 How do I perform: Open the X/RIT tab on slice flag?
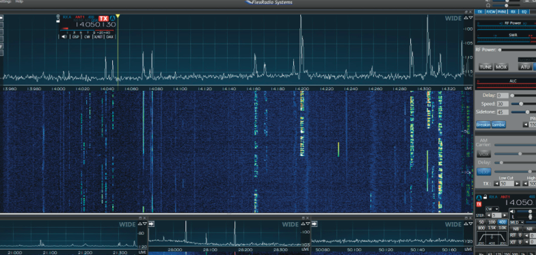click(98, 37)
